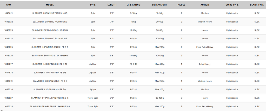The width and height of the screenshot is (266, 111).
Task: Click SKU 1645019 cell
Action: pos(9,81)
